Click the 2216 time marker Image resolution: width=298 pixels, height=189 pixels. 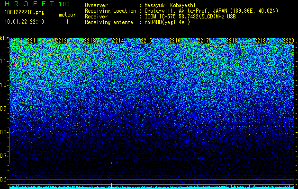[175, 41]
